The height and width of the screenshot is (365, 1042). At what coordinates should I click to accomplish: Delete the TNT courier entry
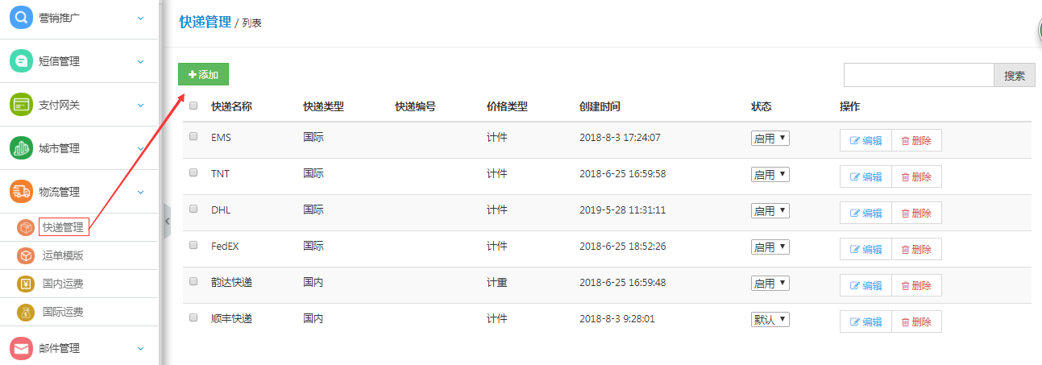pyautogui.click(x=916, y=176)
